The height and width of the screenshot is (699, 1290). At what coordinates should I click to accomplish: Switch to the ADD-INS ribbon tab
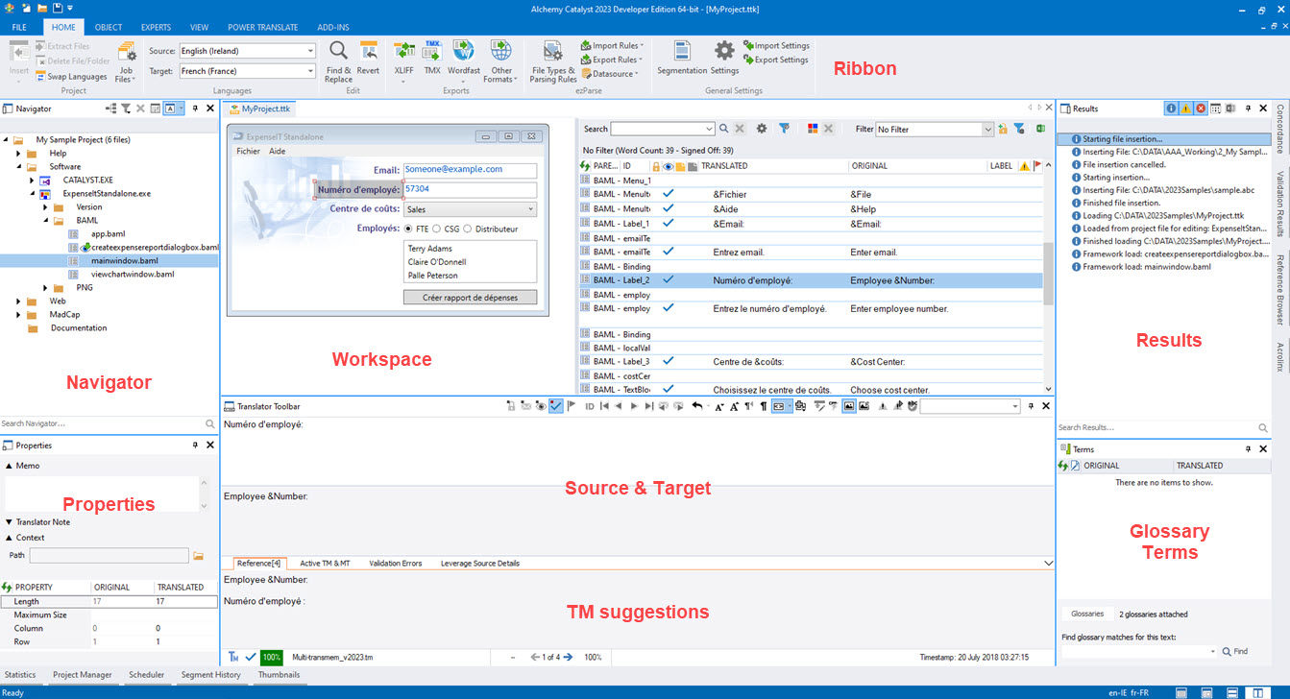(333, 28)
